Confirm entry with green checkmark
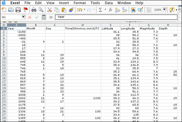Viewport: 182px width, 122px height. [x=37, y=17]
